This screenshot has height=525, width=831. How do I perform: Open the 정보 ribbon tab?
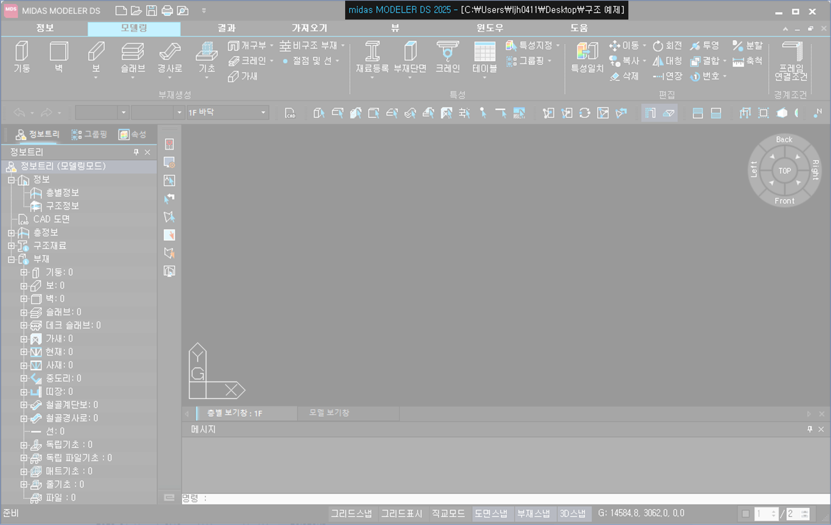coord(45,28)
